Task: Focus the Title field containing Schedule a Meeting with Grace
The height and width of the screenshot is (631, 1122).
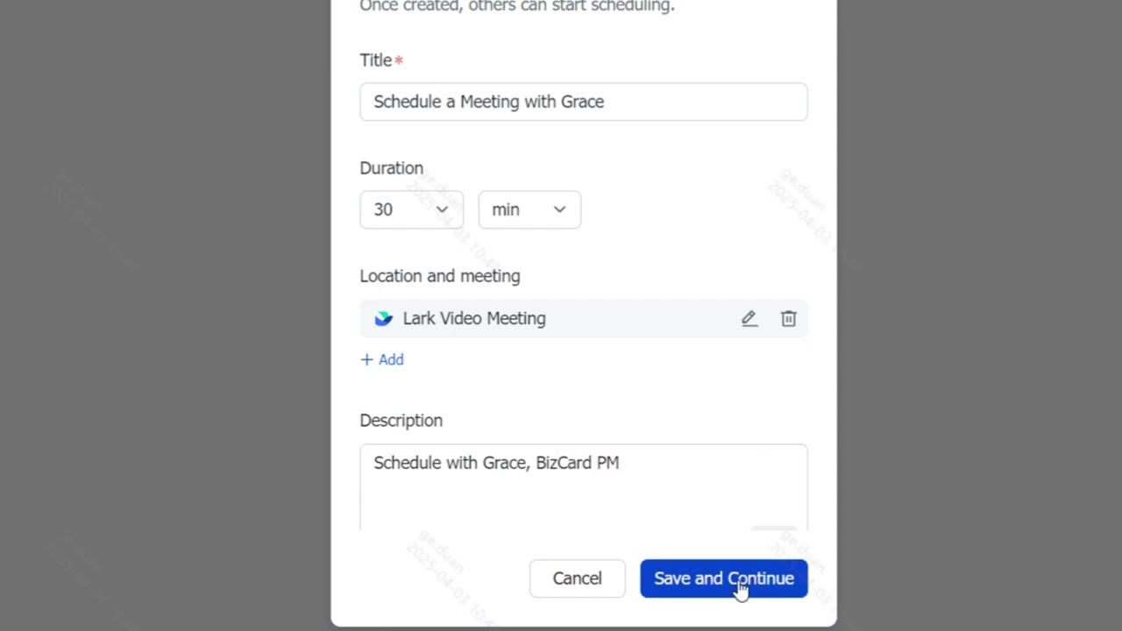Action: click(x=583, y=102)
